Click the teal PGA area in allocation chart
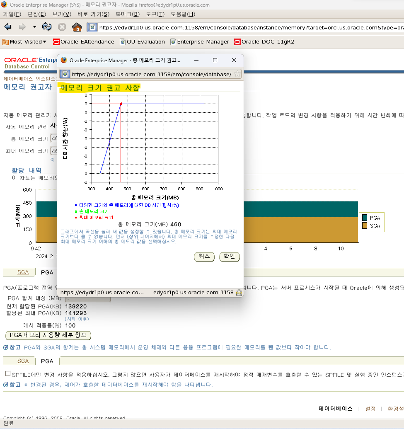This screenshot has width=404, height=429. [x=301, y=209]
